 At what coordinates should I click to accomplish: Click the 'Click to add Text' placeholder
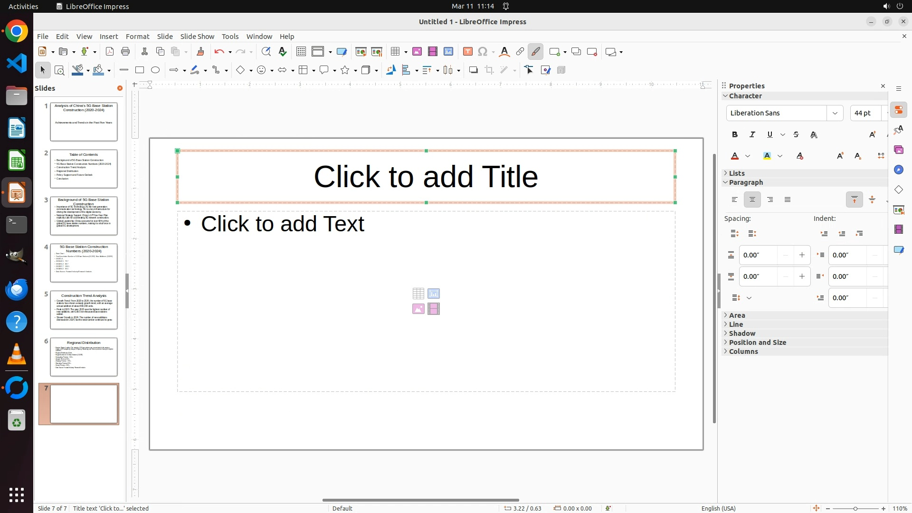tap(283, 224)
